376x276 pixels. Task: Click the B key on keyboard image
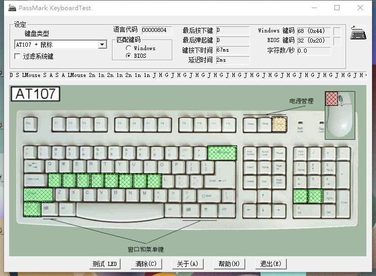coord(117,194)
